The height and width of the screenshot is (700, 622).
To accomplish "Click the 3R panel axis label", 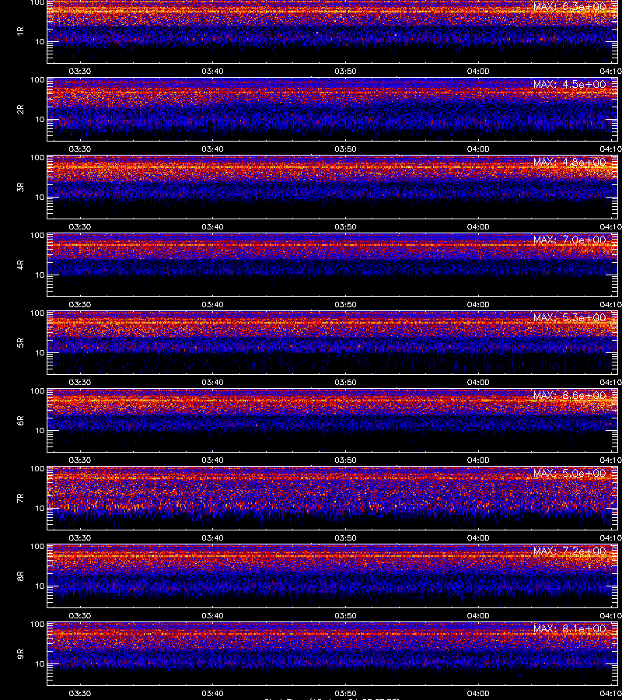I will (x=20, y=187).
